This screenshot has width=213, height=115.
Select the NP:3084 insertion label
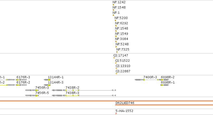(122, 39)
